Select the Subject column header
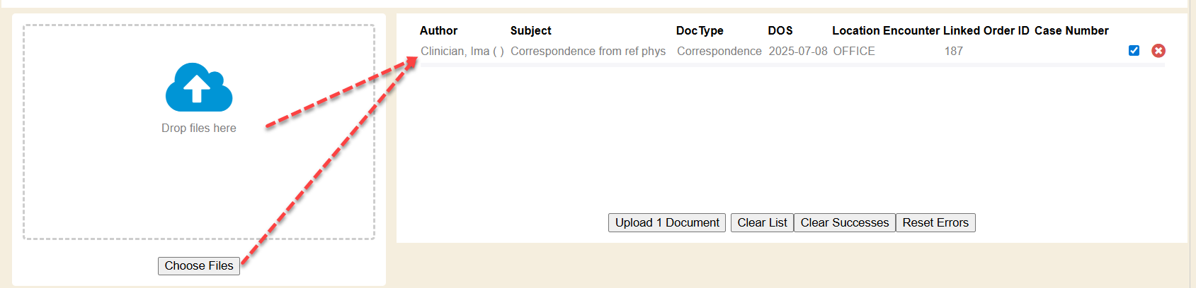Image resolution: width=1196 pixels, height=288 pixels. (x=530, y=31)
